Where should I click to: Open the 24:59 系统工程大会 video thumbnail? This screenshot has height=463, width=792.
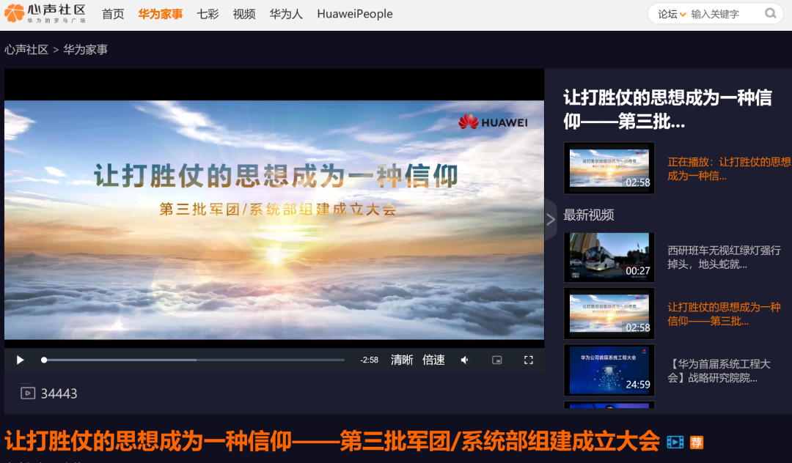(x=609, y=370)
